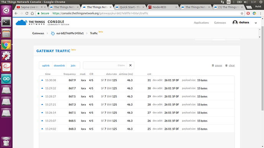This screenshot has height=148, width=264.
Task: Open the Ubuntu dash launcher icon
Action: 6,10
